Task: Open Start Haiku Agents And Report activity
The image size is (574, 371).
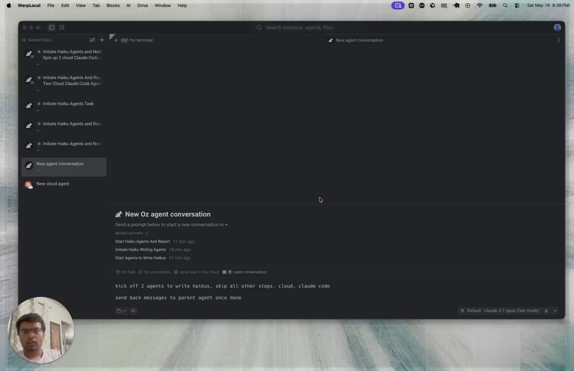Action: (x=142, y=242)
